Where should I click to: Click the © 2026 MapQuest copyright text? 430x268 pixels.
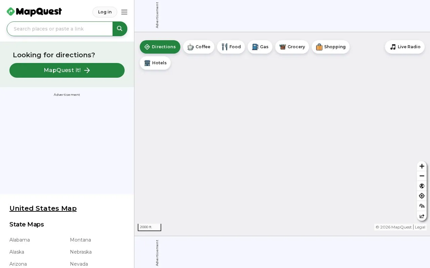[393, 227]
